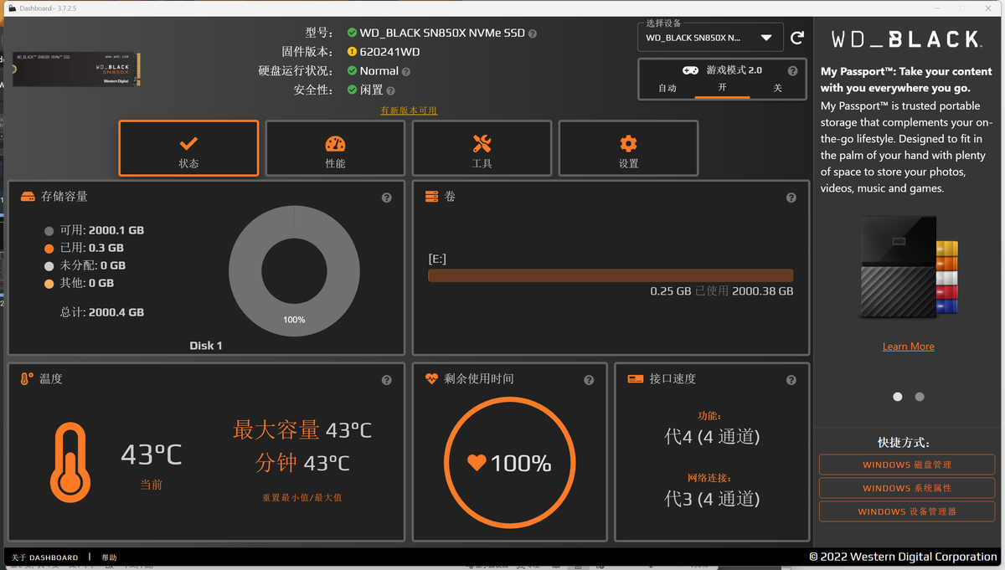The height and width of the screenshot is (570, 1005).
Task: Click 重置最小值/最大值 reset link
Action: click(x=301, y=497)
